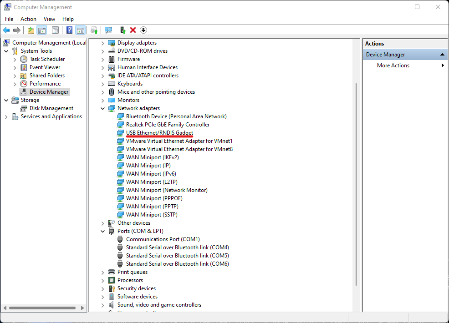Collapse the Network adapters category

102,108
